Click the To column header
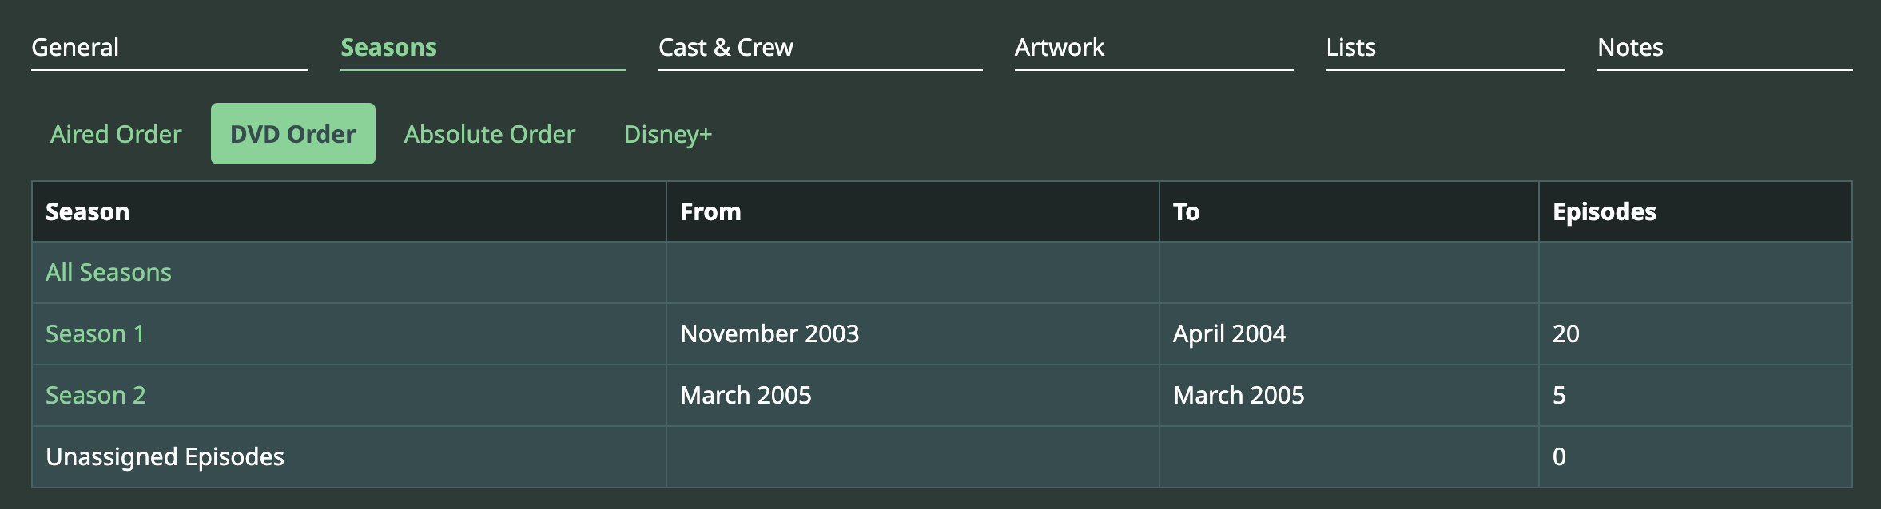Screen dimensions: 1881x509 point(1186,211)
